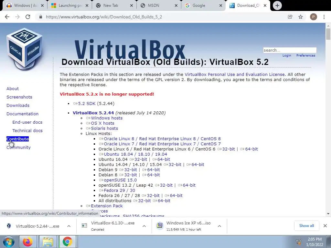Share this page using the share icon
Image resolution: width=331 pixels, height=248 pixels.
click(290, 17)
